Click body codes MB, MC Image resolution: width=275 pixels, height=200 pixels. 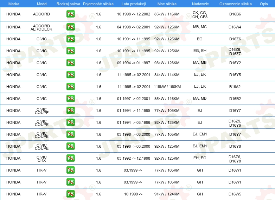200,27
